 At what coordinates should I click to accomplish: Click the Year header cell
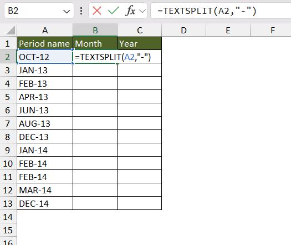pyautogui.click(x=139, y=43)
